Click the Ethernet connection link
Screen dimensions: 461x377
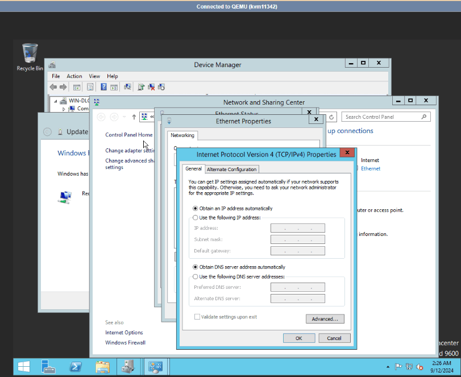click(x=371, y=168)
